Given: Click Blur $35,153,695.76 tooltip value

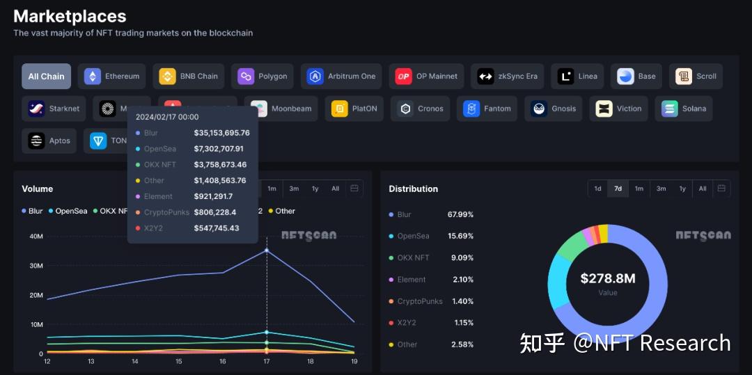Looking at the screenshot, I should (222, 133).
